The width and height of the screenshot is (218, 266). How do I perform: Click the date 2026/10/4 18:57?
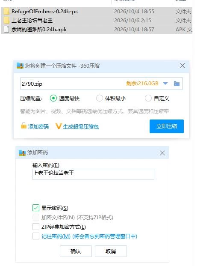coord(134,30)
